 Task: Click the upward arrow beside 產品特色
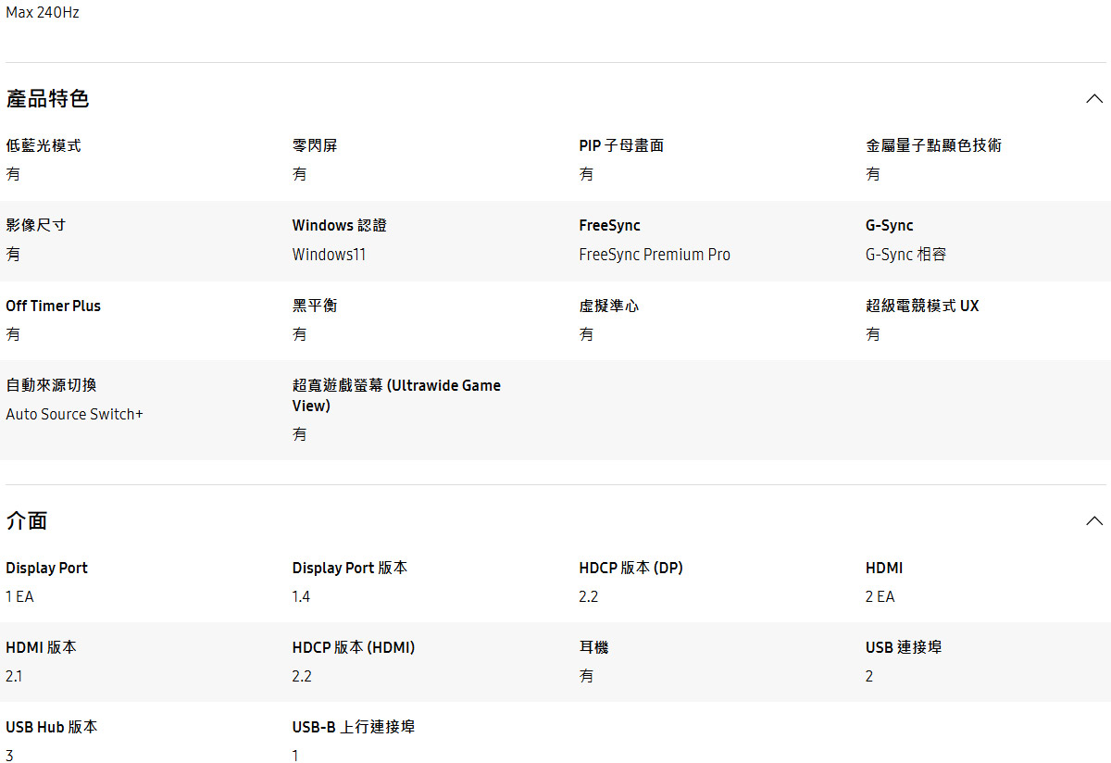[1094, 98]
